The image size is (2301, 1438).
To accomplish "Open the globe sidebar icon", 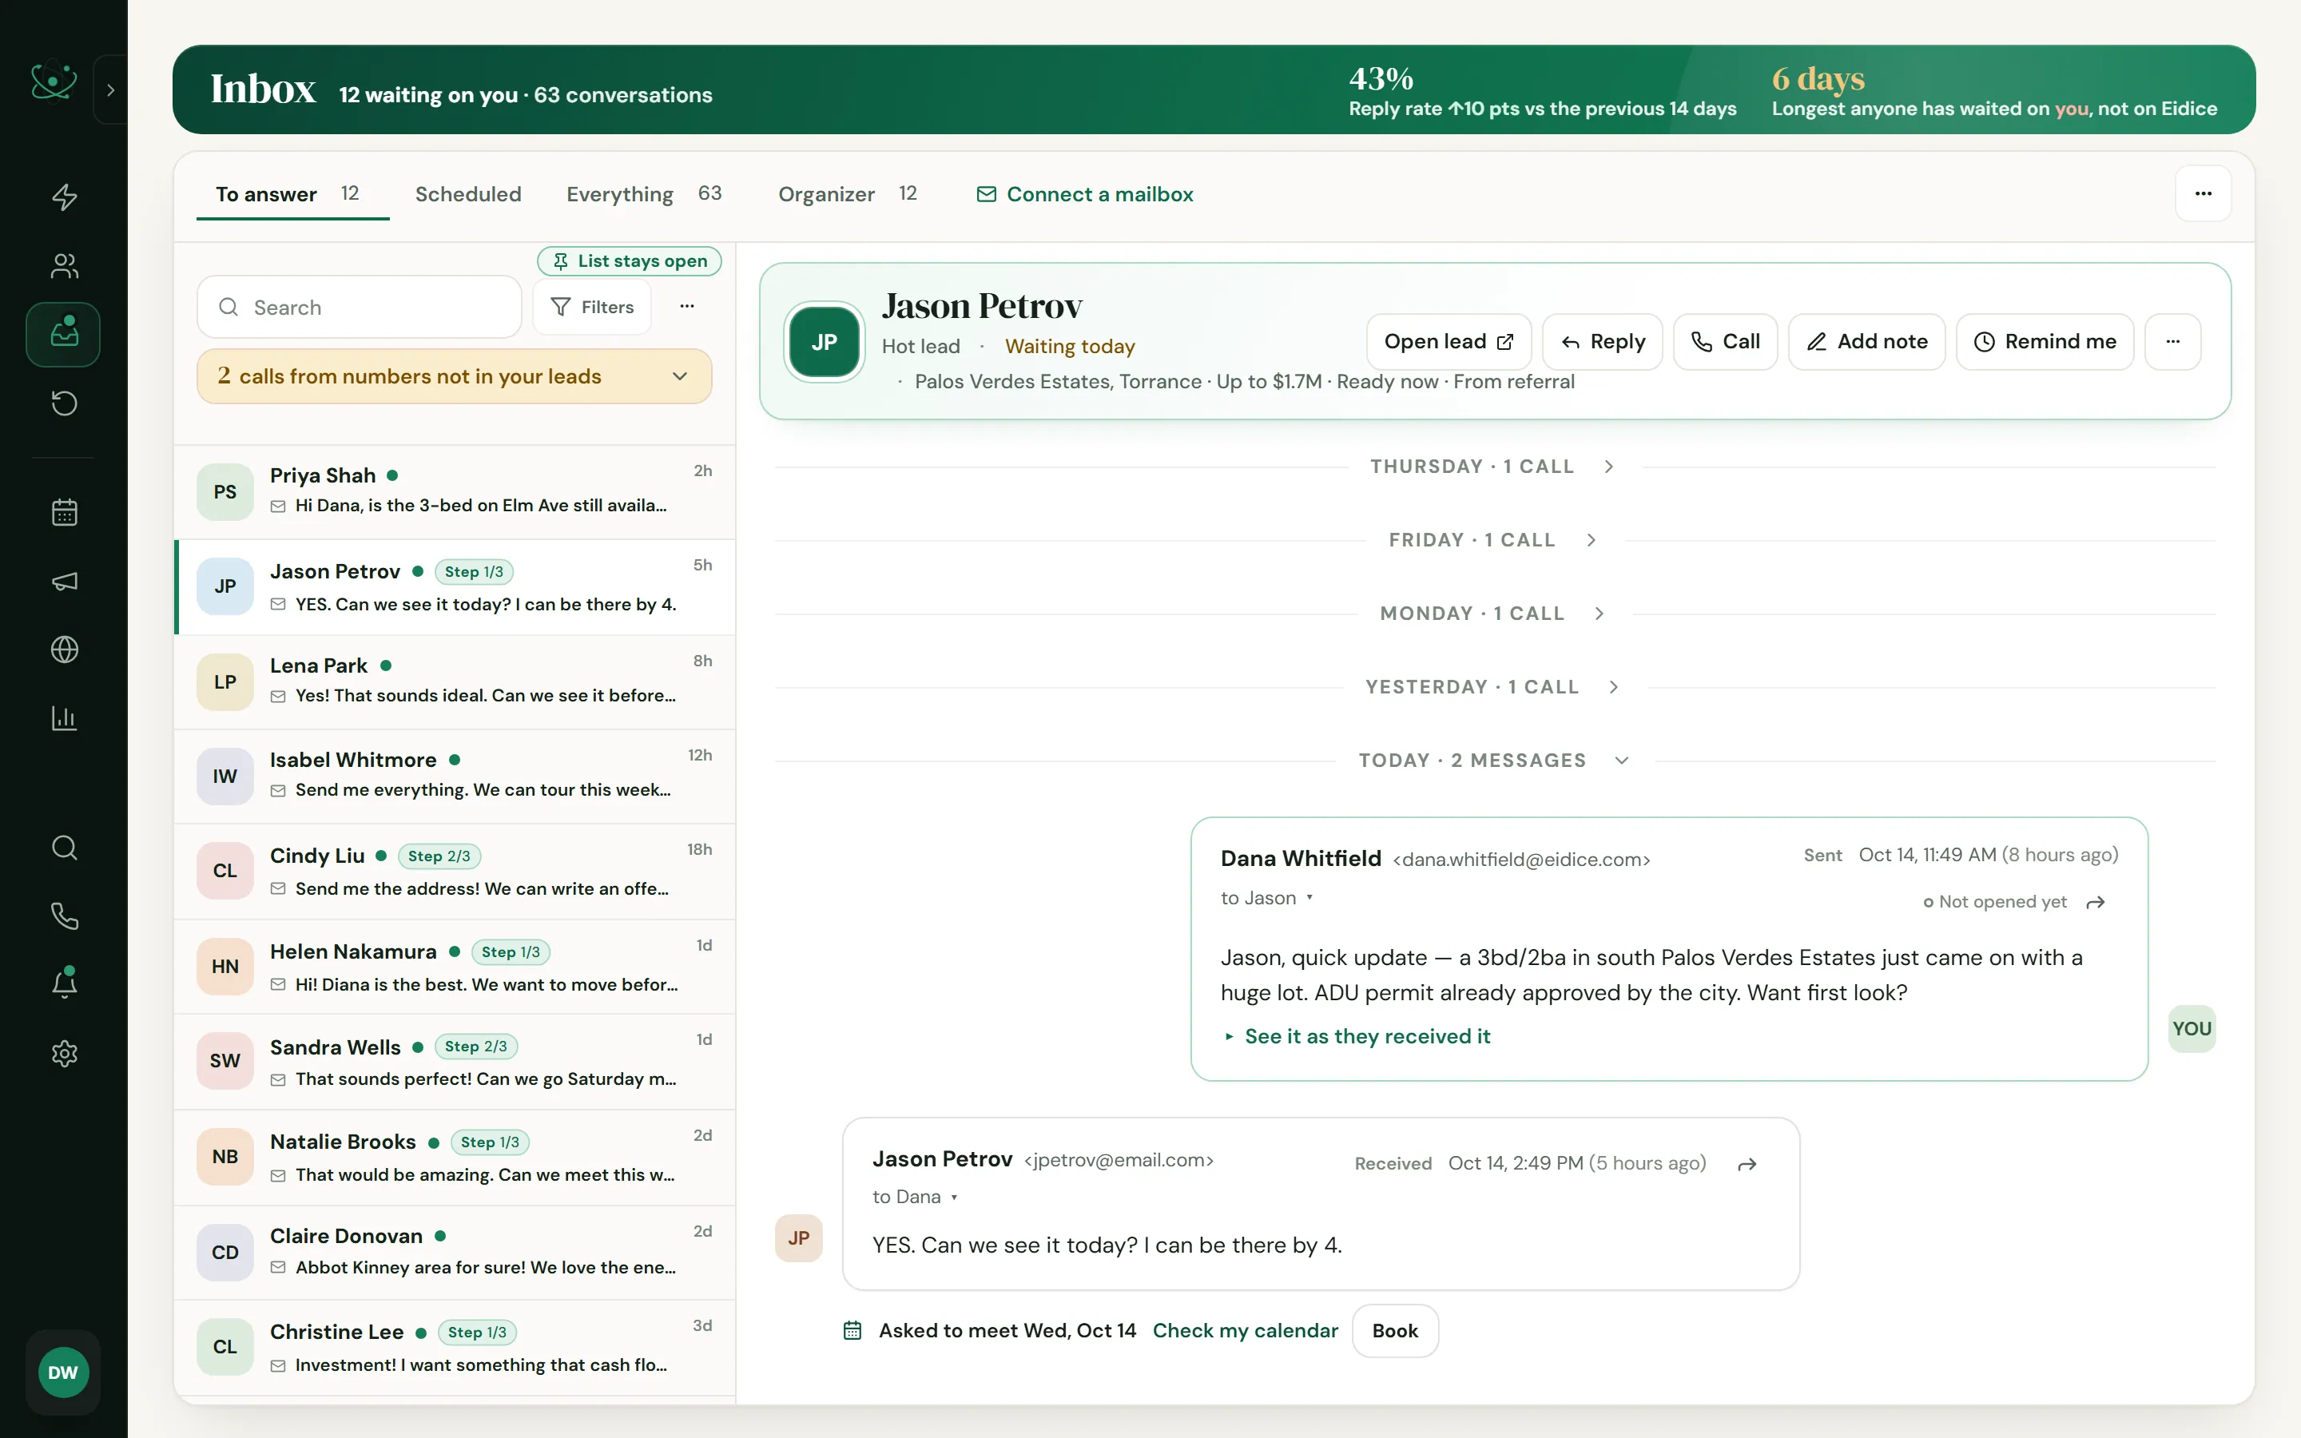I will (64, 649).
